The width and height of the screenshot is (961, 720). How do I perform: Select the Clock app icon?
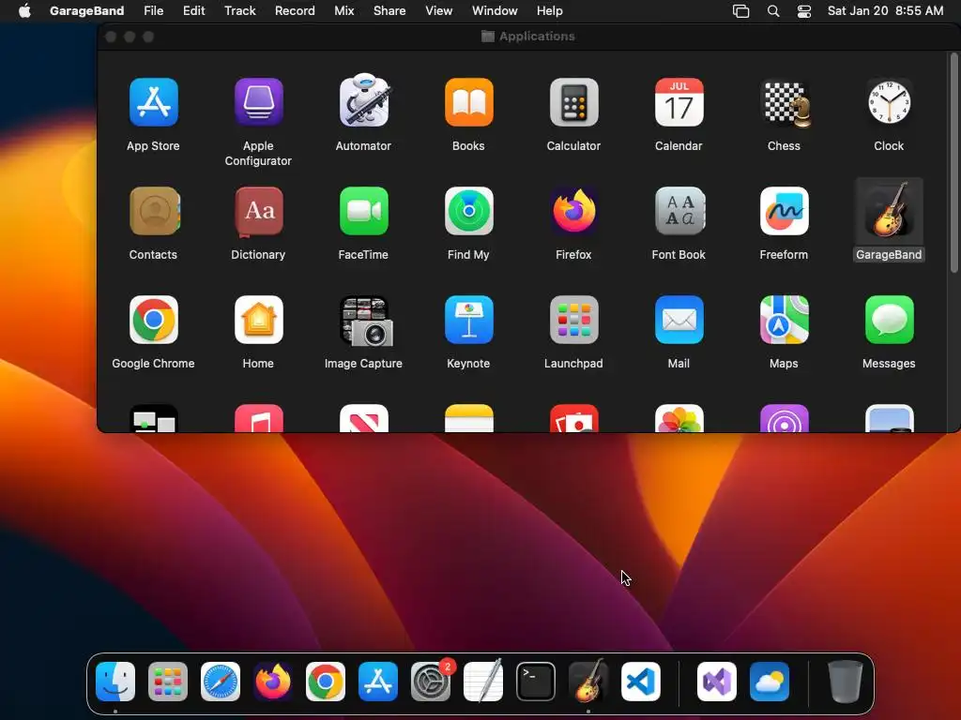pos(890,102)
